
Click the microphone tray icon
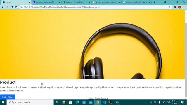click(159, 102)
